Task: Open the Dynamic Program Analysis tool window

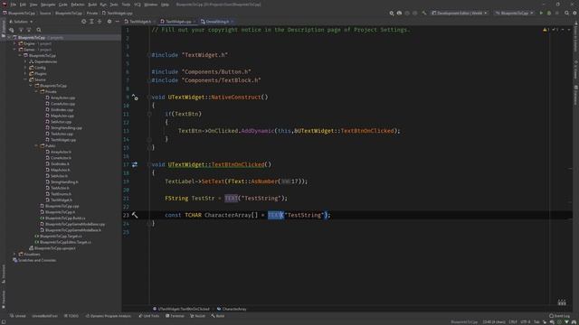Action: pos(109,316)
